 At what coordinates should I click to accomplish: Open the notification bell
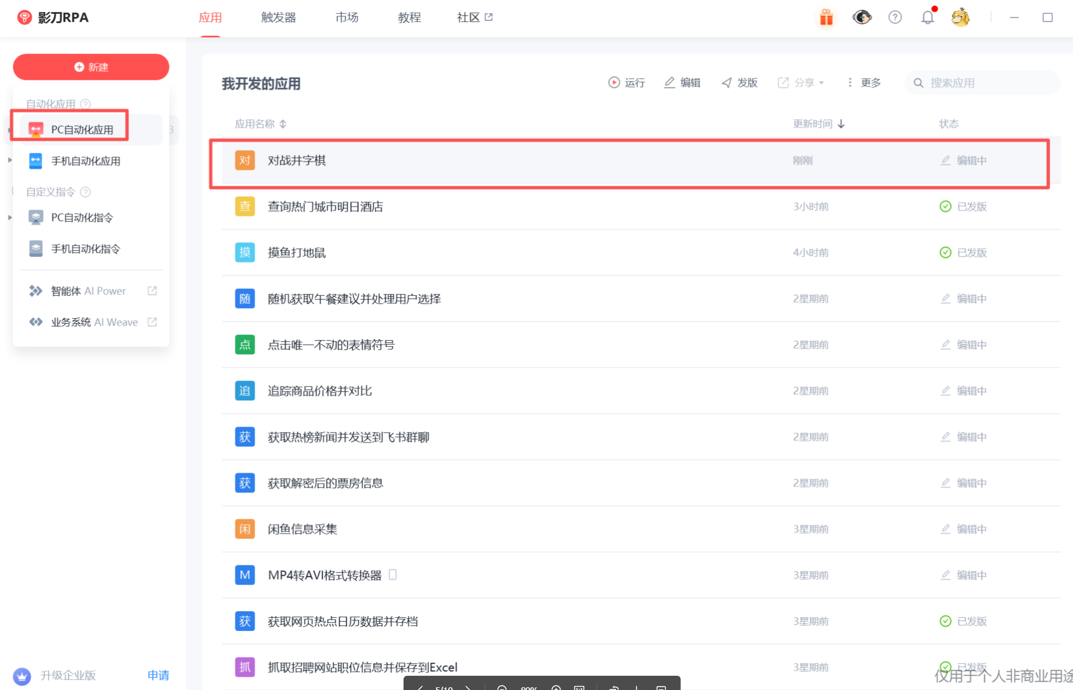point(927,18)
